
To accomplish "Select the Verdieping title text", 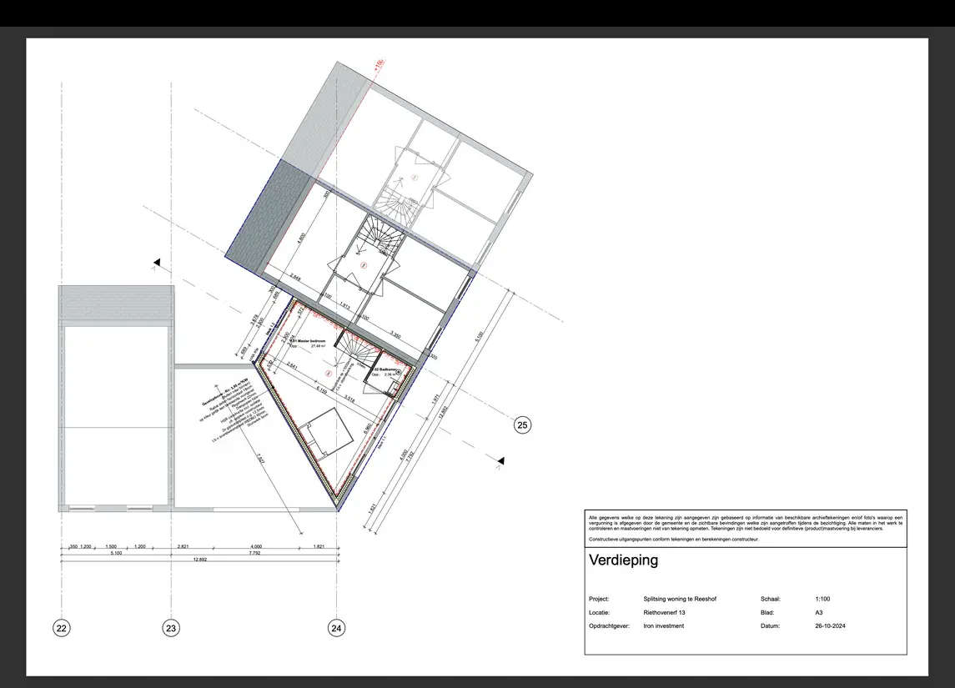I will pos(622,560).
